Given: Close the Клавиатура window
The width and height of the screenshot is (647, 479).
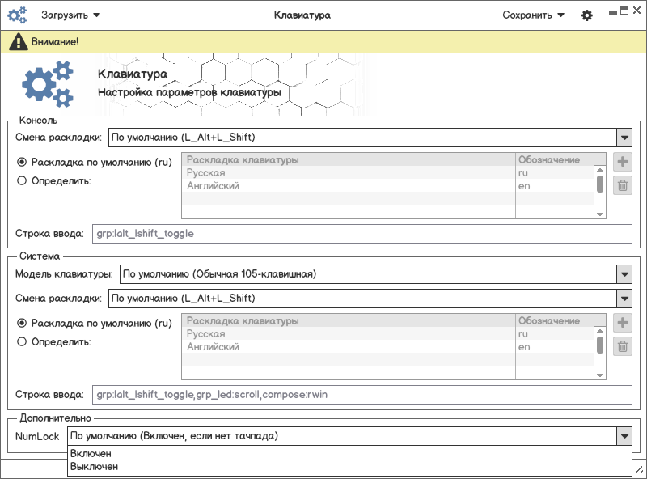Looking at the screenshot, I should (x=636, y=11).
